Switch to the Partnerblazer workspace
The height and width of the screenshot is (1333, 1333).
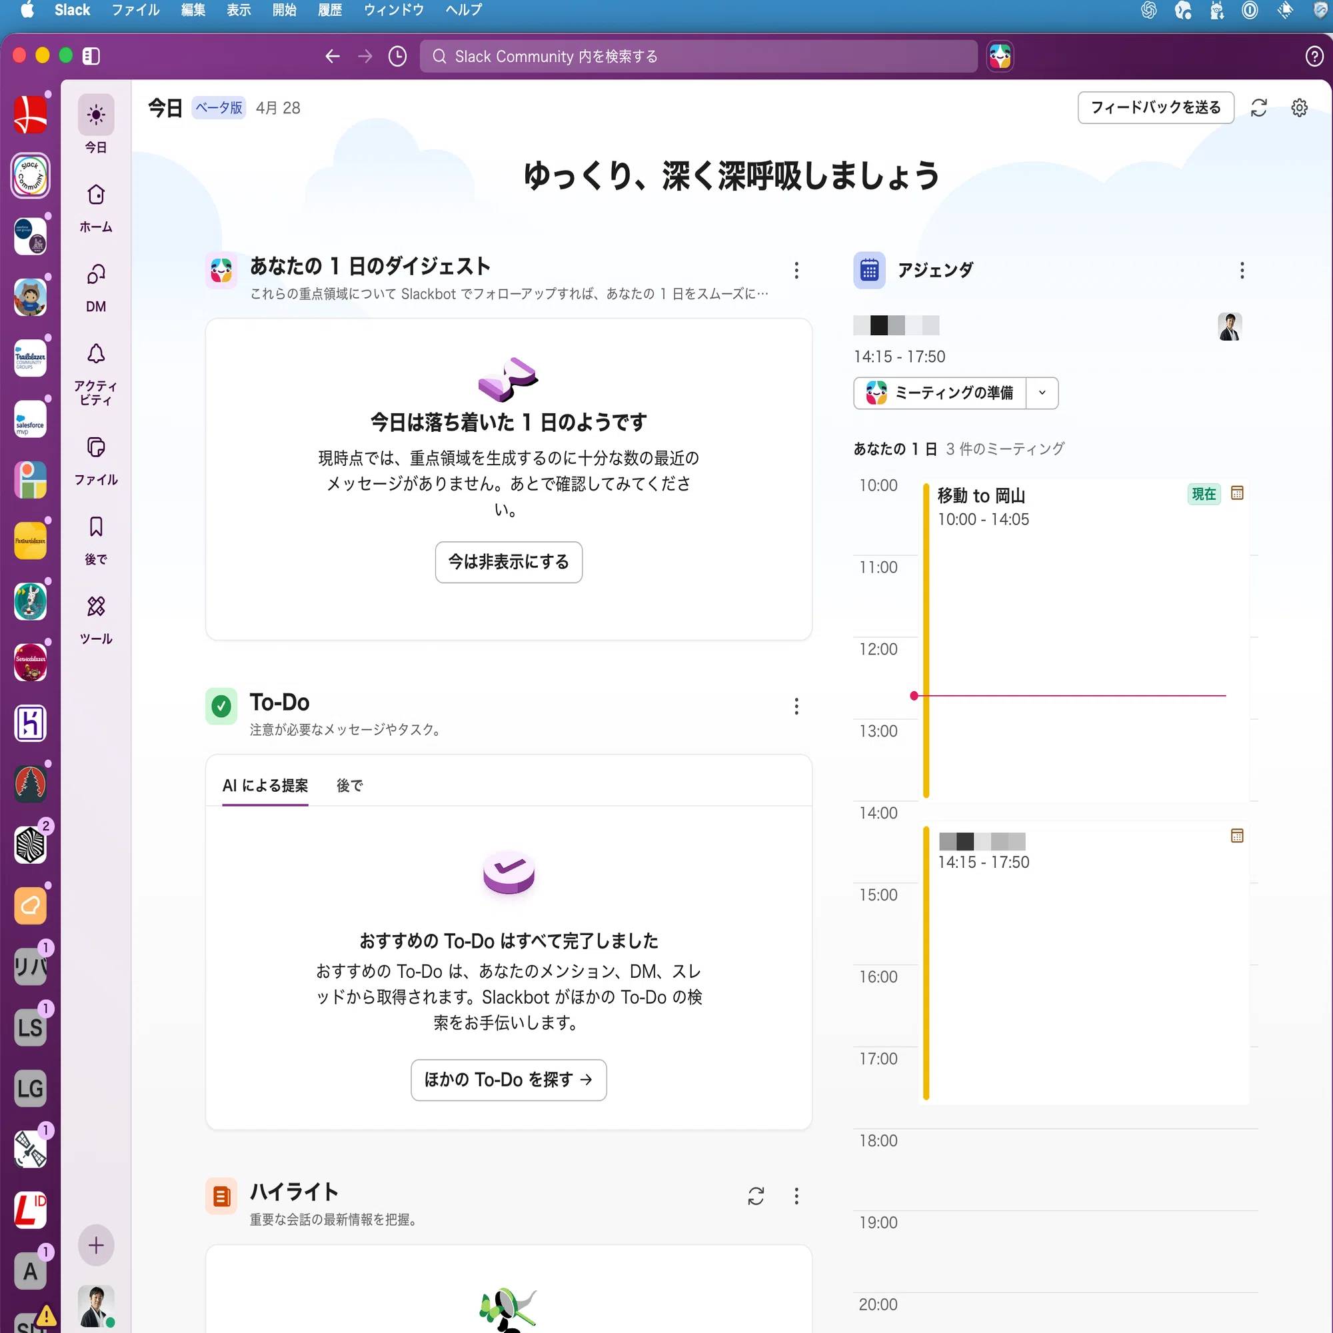point(31,541)
